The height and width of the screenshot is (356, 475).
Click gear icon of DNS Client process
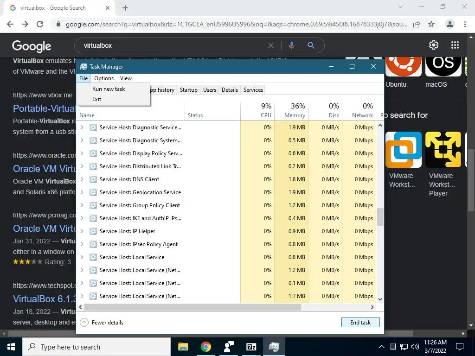point(93,179)
